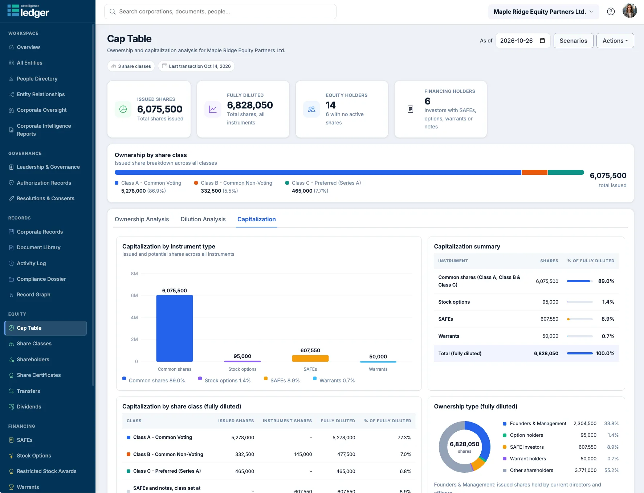This screenshot has width=644, height=493.
Task: Click the Overview home icon in sidebar
Action: coord(11,47)
